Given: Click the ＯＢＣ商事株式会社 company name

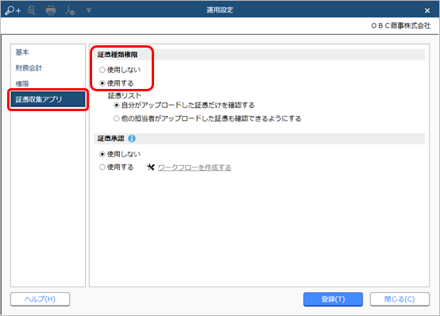Looking at the screenshot, I should (401, 25).
